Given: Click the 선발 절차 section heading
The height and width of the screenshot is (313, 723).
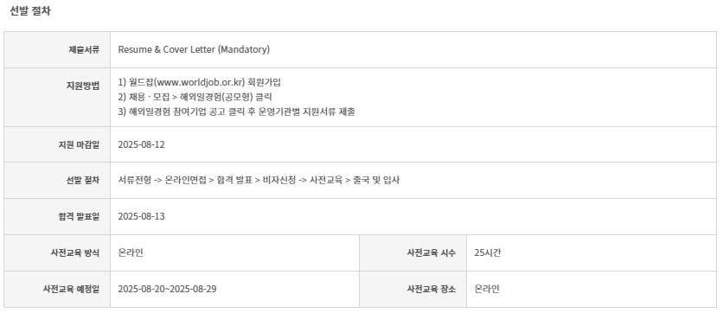Looking at the screenshot, I should [30, 11].
